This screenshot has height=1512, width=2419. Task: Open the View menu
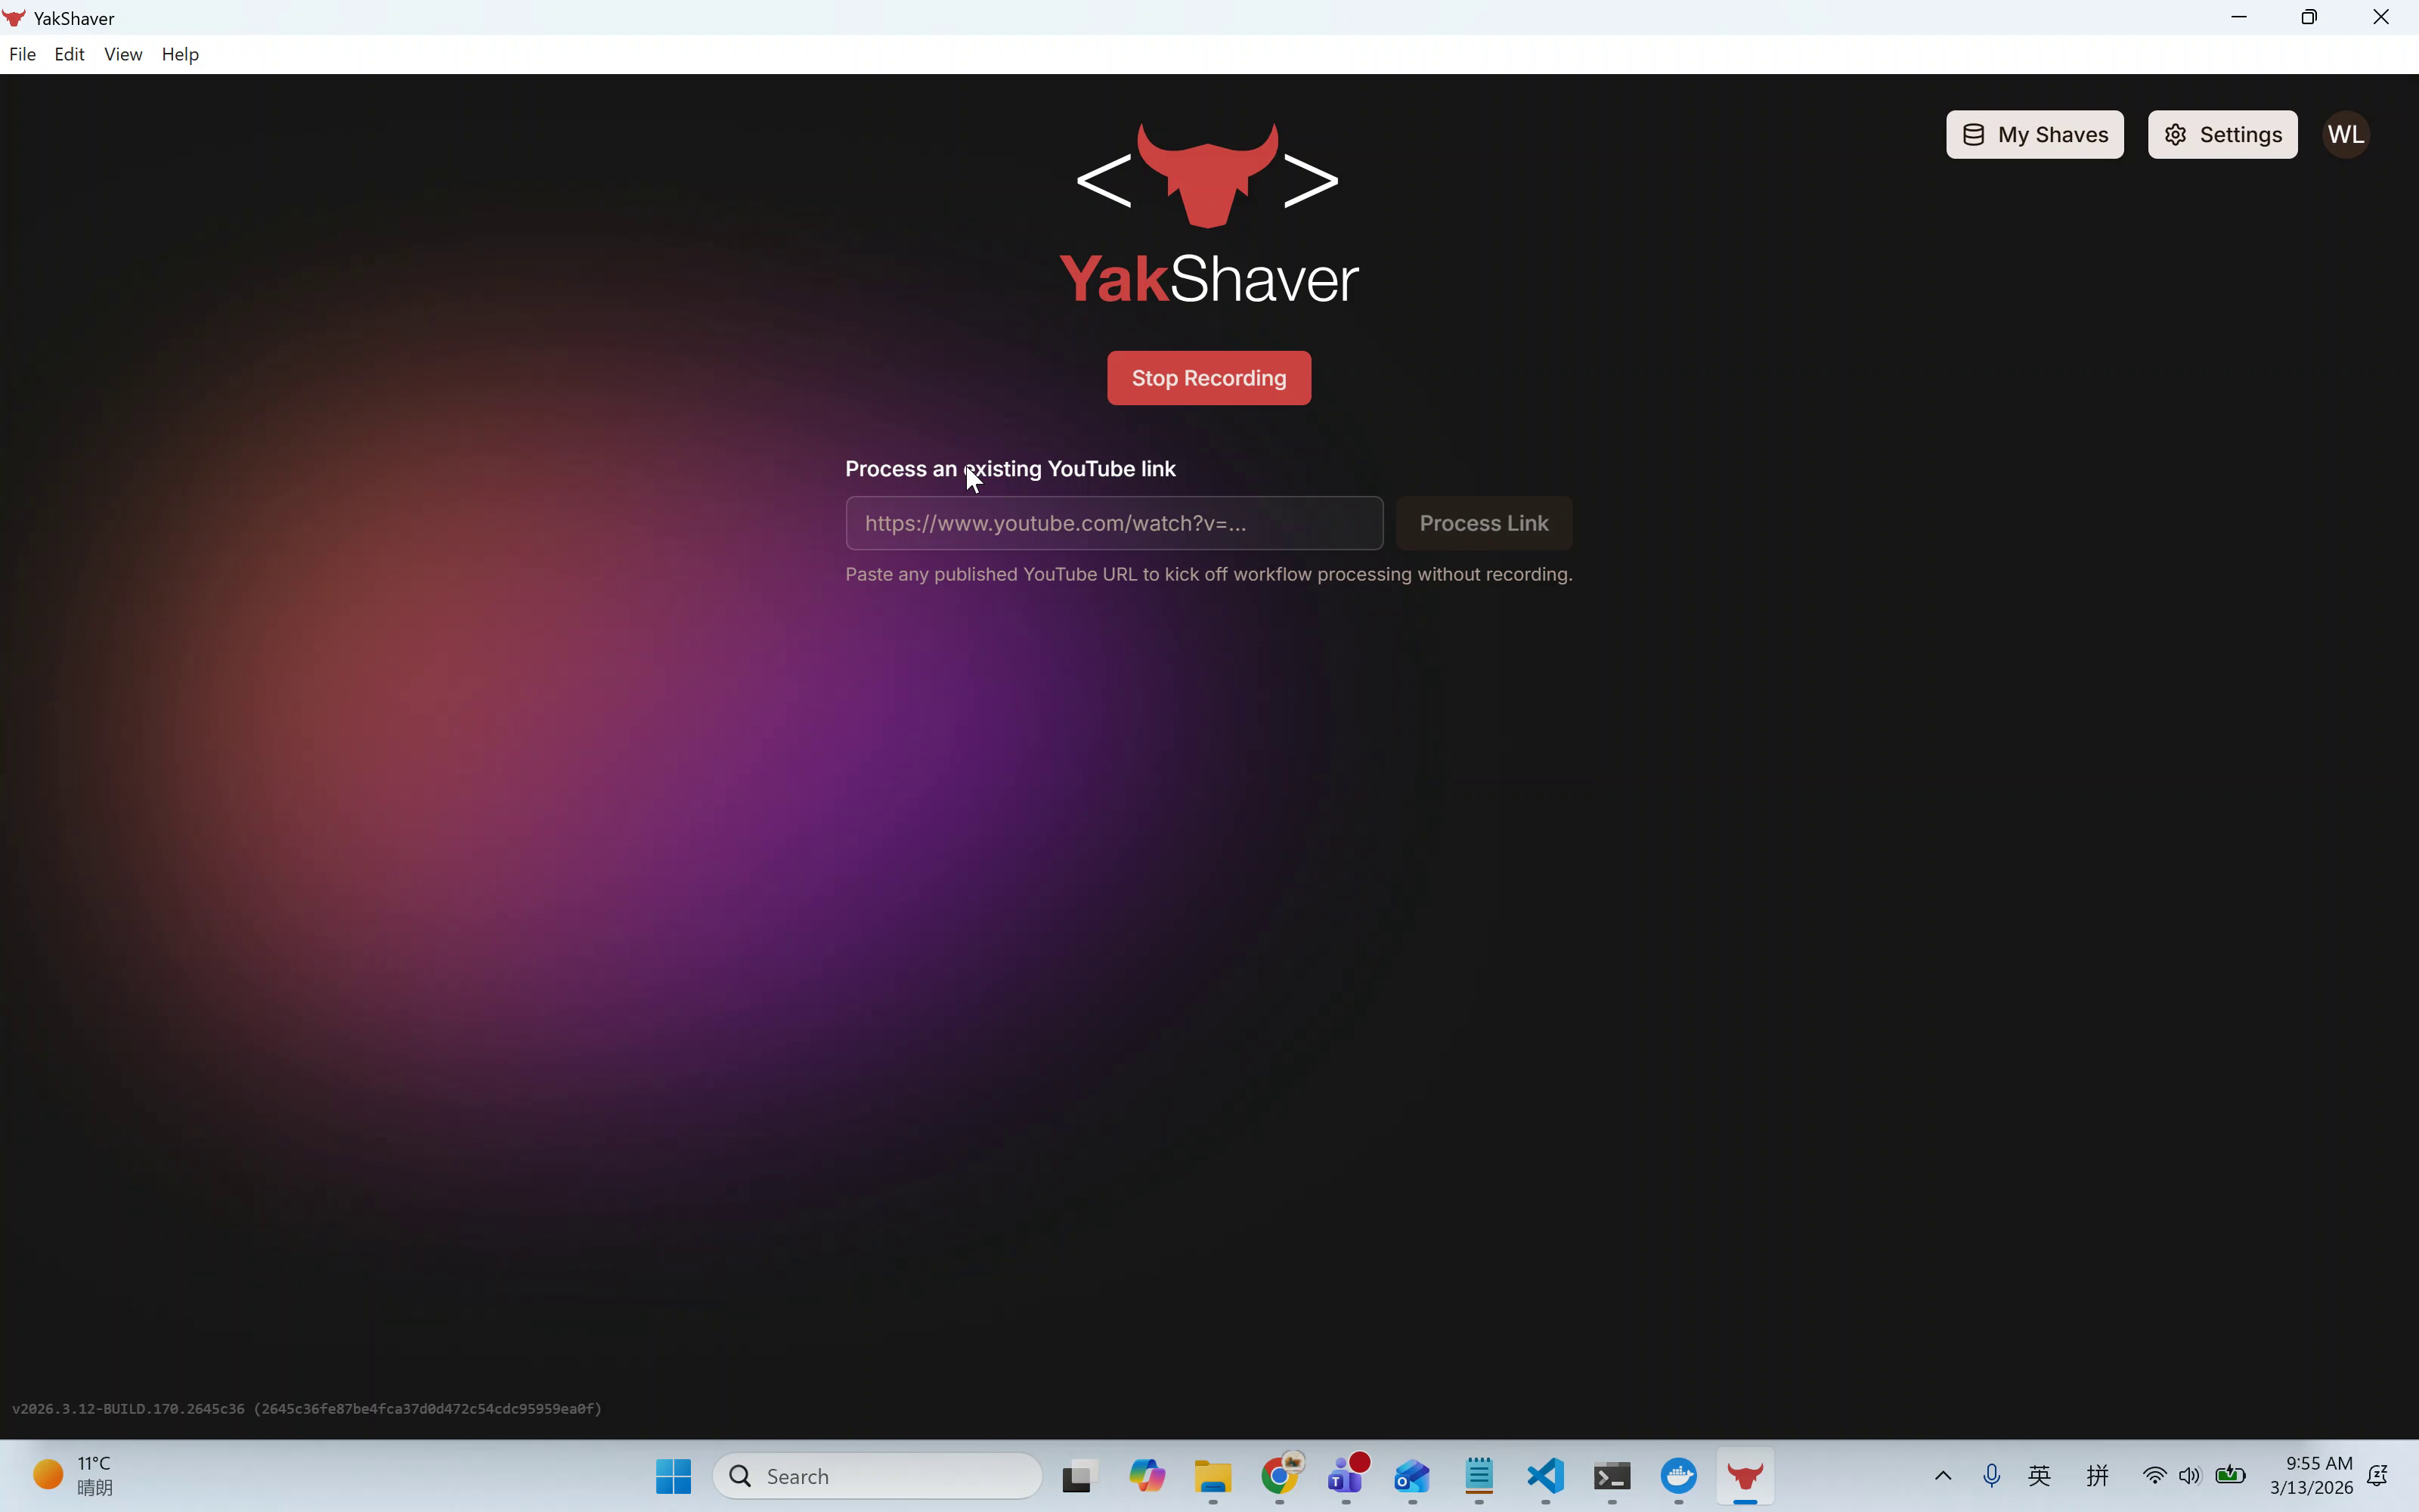click(x=123, y=54)
